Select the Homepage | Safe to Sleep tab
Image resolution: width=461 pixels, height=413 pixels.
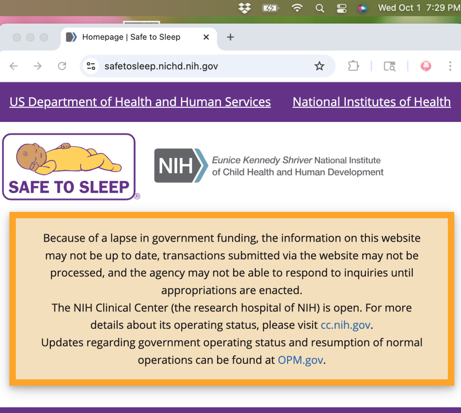(131, 37)
